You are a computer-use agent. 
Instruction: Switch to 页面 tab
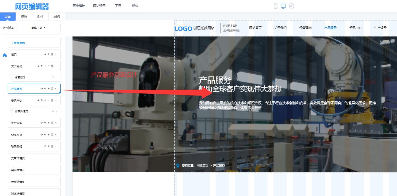(x=8, y=17)
